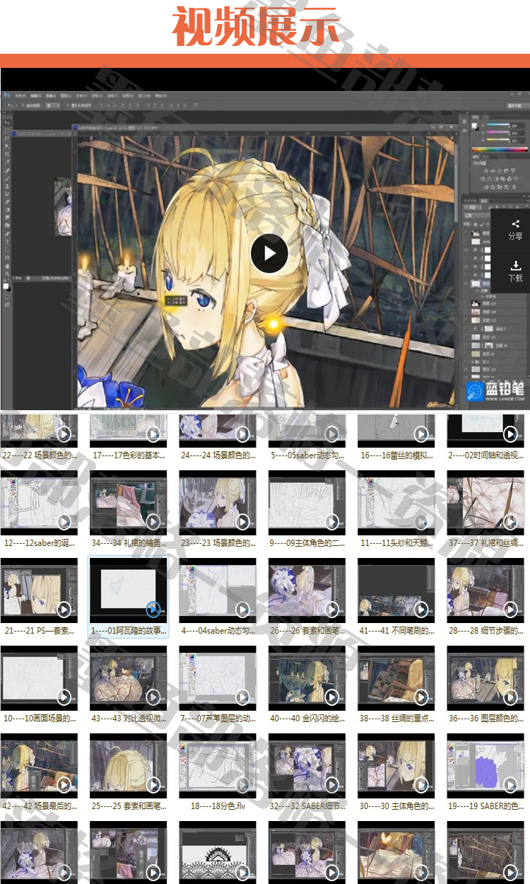The width and height of the screenshot is (530, 884).
Task: Play video 11----11头纱和天鹅
Action: (421, 521)
